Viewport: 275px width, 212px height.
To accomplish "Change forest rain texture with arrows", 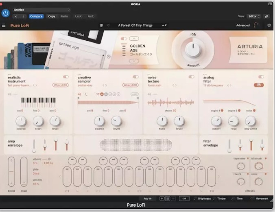I will (175, 85).
